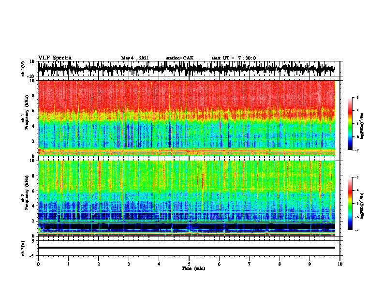Screen dimensions: 383x296
Task: Click the time axis tick label "5"
Action: [189, 264]
